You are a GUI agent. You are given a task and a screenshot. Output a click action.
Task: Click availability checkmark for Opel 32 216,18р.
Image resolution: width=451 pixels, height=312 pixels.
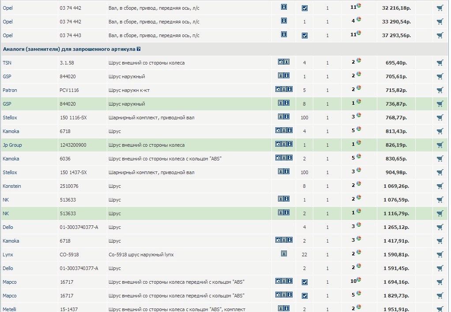click(304, 8)
